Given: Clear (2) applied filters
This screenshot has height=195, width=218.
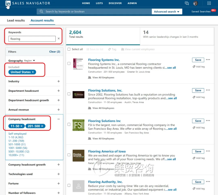Looking at the screenshot, I should coord(54,52).
